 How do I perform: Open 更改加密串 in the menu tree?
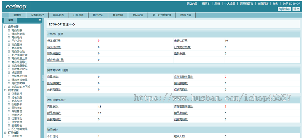[18, 83]
